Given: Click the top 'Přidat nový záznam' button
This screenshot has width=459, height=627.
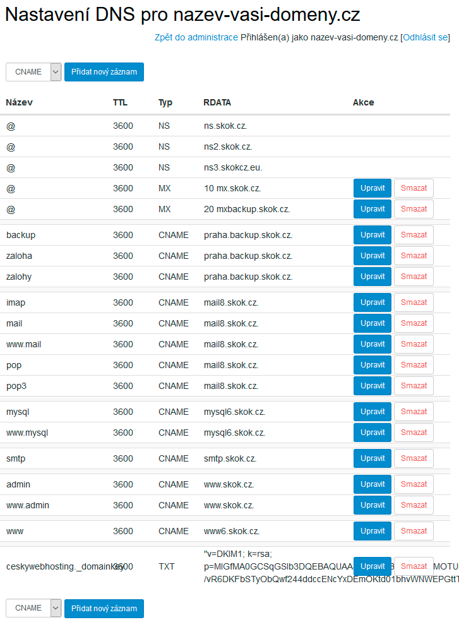Looking at the screenshot, I should pyautogui.click(x=104, y=72).
